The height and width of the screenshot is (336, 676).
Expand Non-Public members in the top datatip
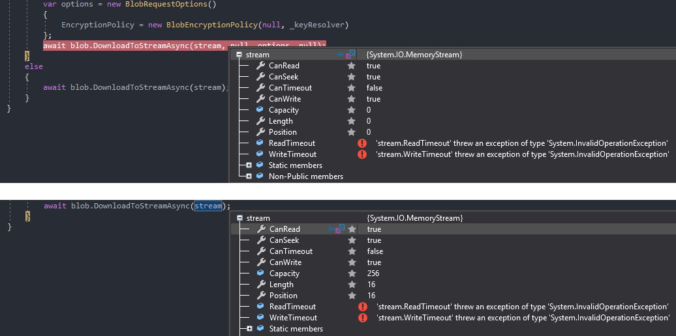point(249,176)
